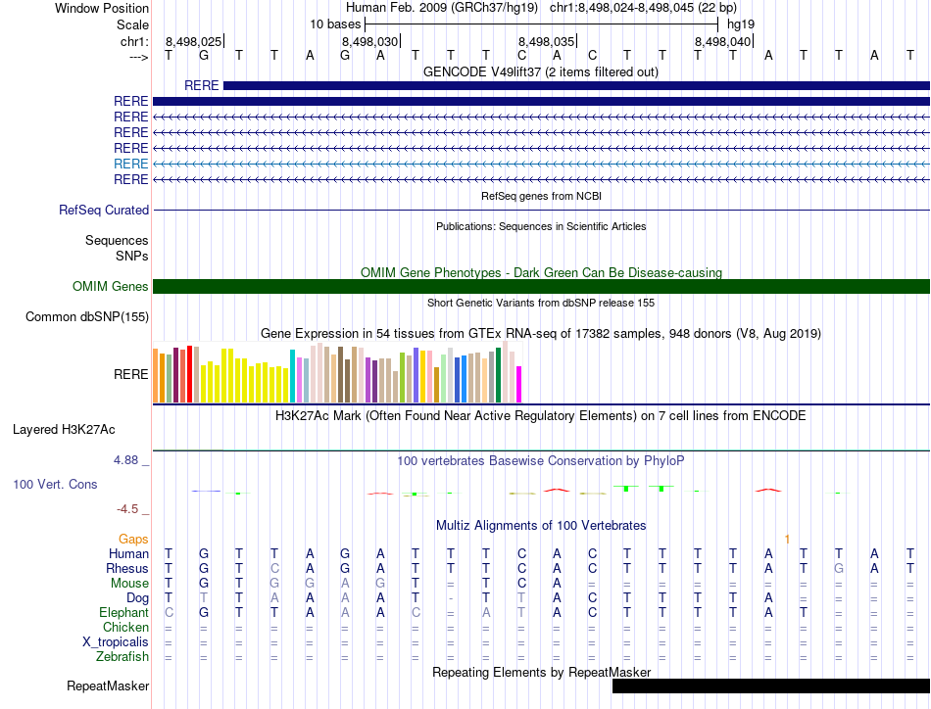Click the orange gap count number 1
The height and width of the screenshot is (709, 931).
click(x=787, y=539)
